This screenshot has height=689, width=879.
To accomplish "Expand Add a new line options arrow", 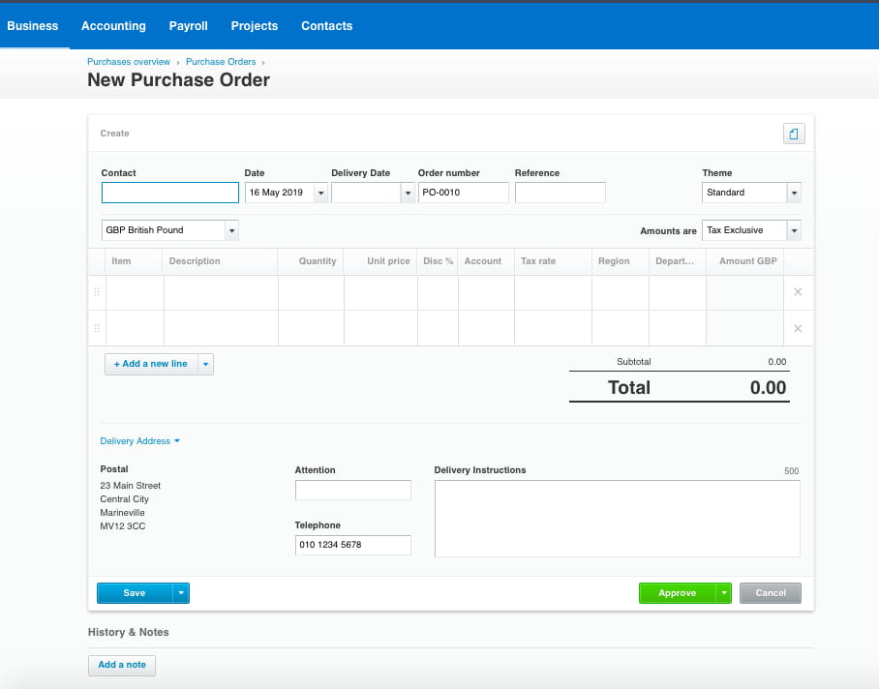I will click(x=205, y=364).
